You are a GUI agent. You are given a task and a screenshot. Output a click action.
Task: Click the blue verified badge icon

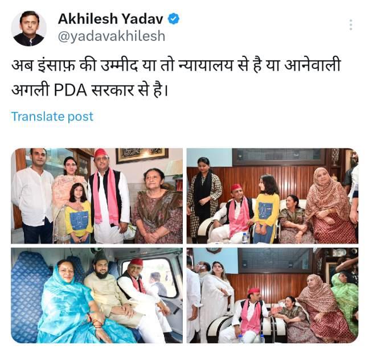coord(174,19)
